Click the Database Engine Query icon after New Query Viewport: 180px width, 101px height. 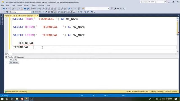point(44,9)
